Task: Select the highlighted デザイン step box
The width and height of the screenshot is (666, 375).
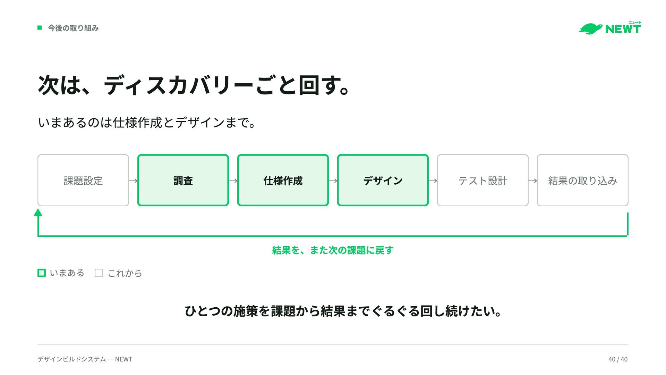Action: (383, 180)
